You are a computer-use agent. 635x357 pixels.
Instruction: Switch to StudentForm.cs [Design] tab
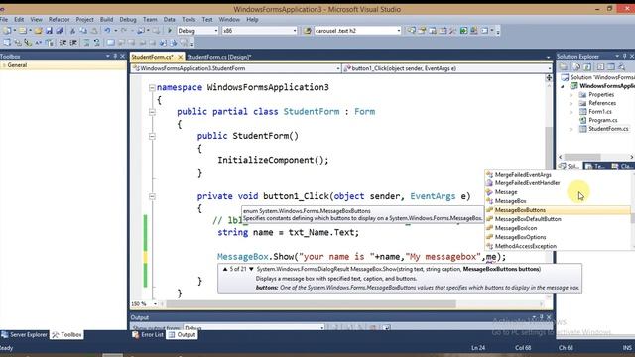(x=219, y=57)
